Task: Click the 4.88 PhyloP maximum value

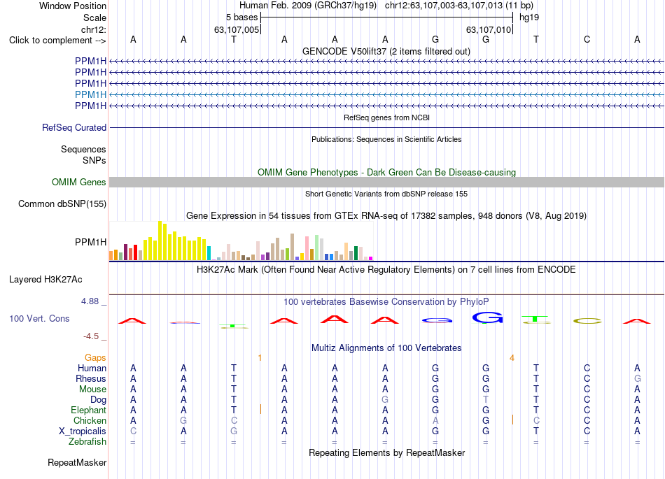Action: (90, 301)
